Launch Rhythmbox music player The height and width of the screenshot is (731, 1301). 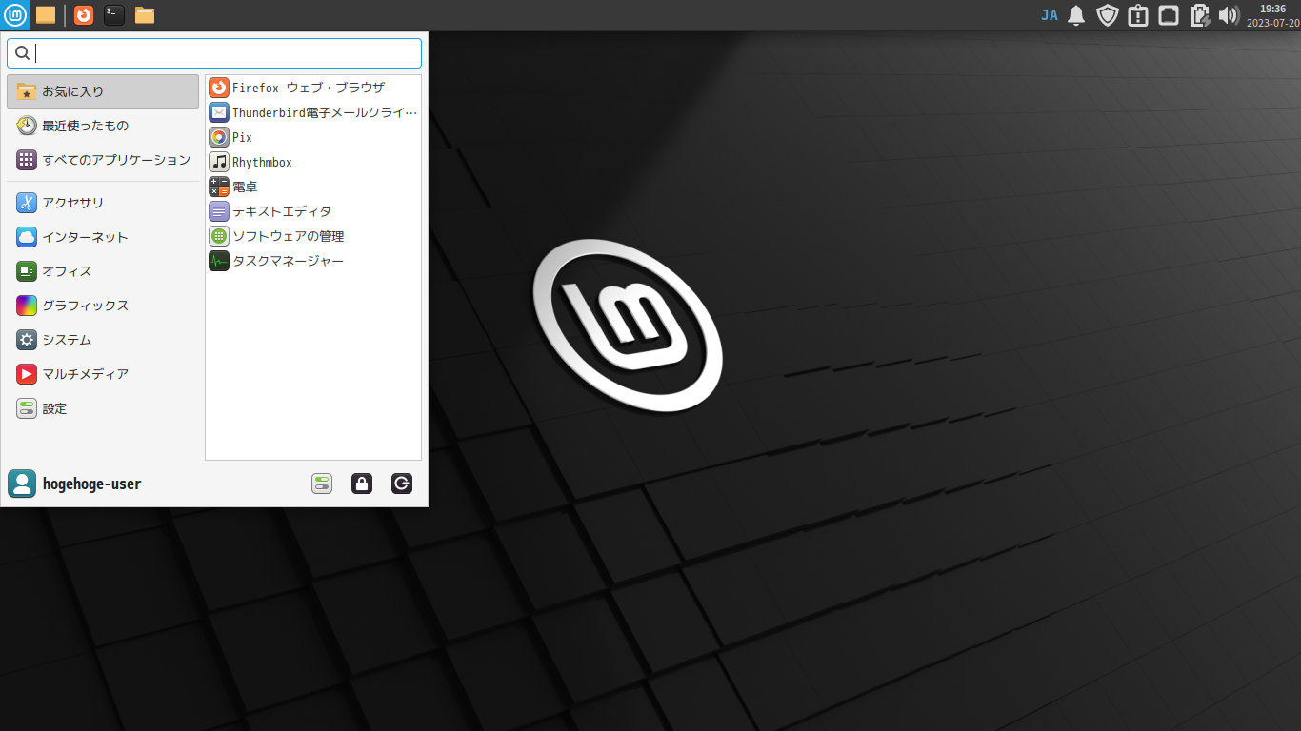313,162
